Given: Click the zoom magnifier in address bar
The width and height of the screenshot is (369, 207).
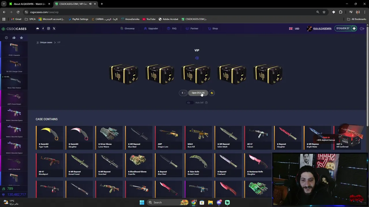Looking at the screenshot, I should pyautogui.click(x=318, y=12).
